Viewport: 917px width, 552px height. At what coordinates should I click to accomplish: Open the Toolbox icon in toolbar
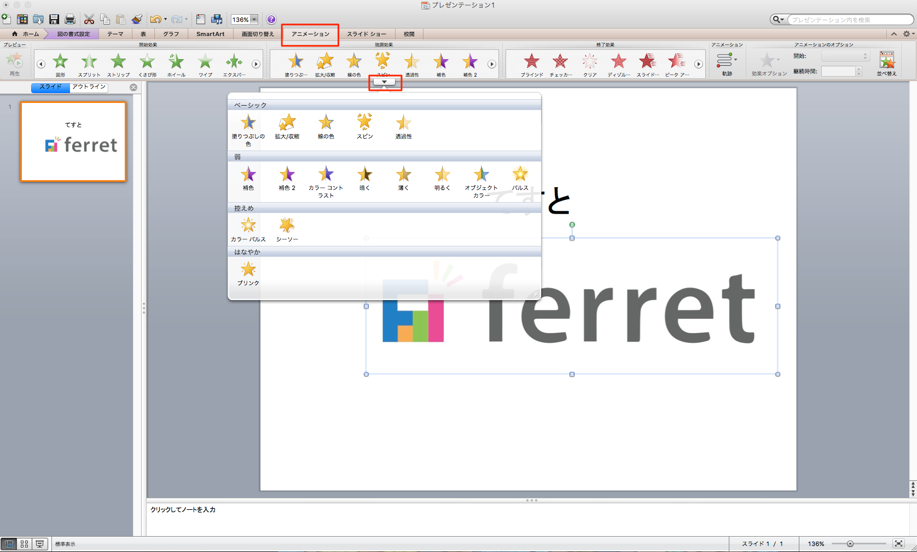click(200, 19)
